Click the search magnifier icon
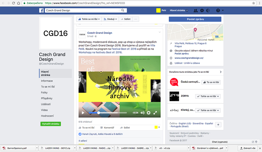Screen dimensions: 262x152 click(123, 10)
